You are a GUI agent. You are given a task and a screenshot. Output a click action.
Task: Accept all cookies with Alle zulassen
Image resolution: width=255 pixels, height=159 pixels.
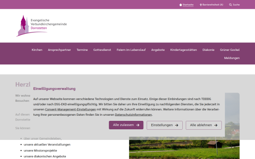pyautogui.click(x=126, y=125)
